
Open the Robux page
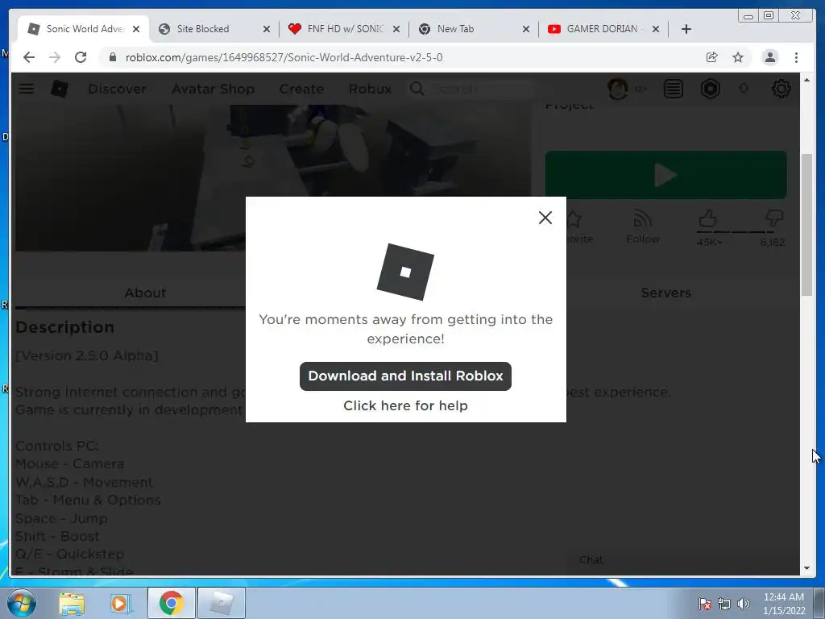370,89
